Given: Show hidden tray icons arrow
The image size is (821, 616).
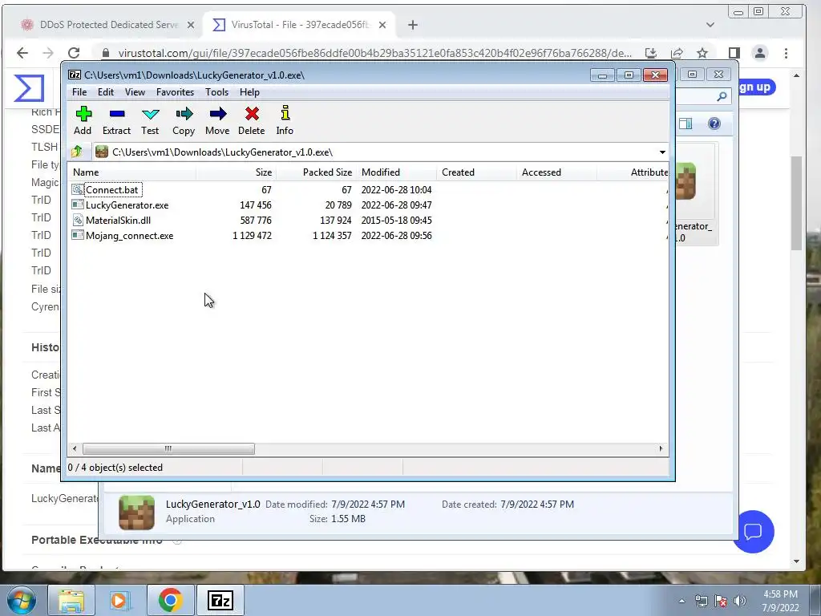Looking at the screenshot, I should point(681,602).
